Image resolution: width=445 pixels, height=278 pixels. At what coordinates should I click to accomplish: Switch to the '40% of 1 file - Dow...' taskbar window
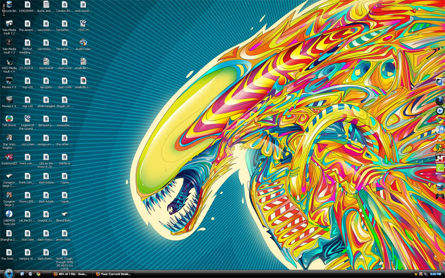point(71,274)
